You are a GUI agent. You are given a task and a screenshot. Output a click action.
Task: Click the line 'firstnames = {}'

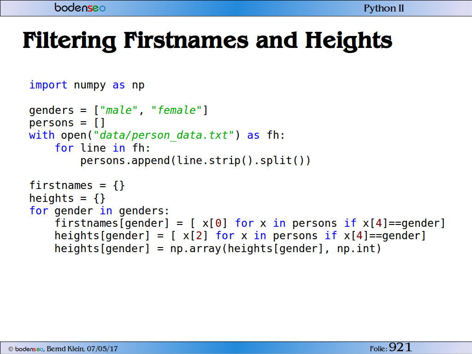(x=77, y=185)
